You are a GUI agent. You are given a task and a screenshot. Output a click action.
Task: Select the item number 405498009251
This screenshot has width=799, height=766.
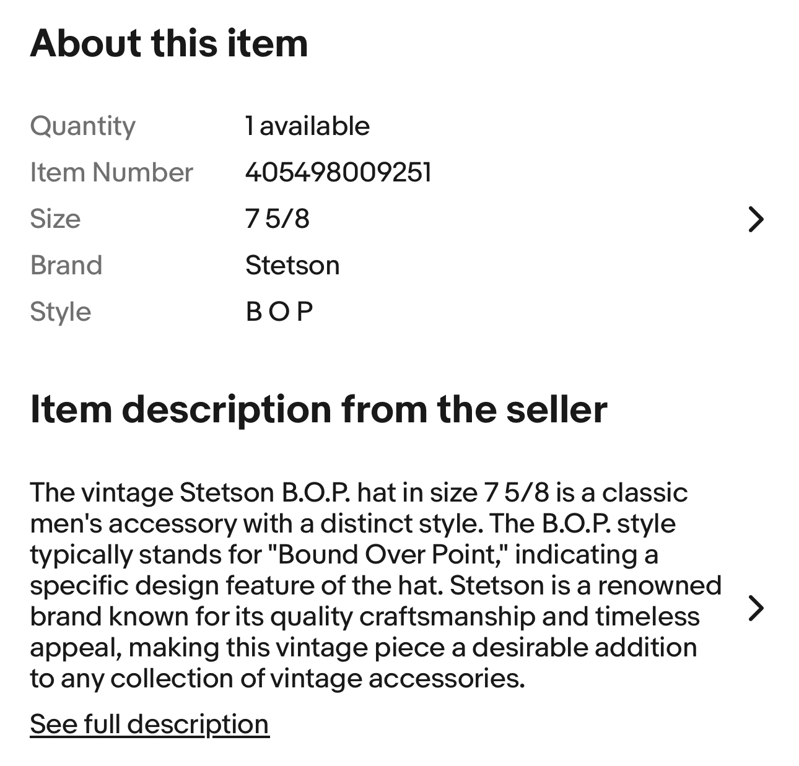pyautogui.click(x=338, y=172)
